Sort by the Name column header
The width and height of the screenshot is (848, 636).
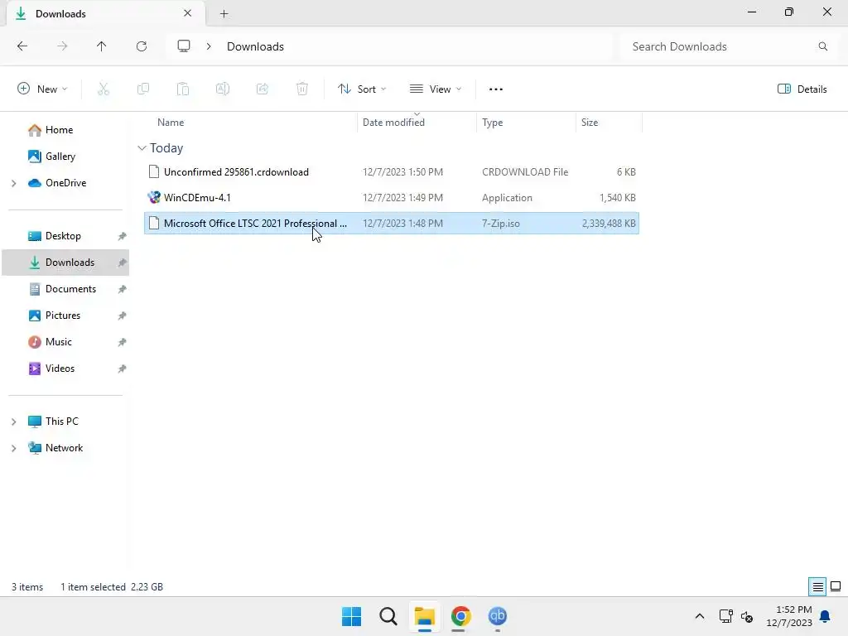tap(171, 123)
